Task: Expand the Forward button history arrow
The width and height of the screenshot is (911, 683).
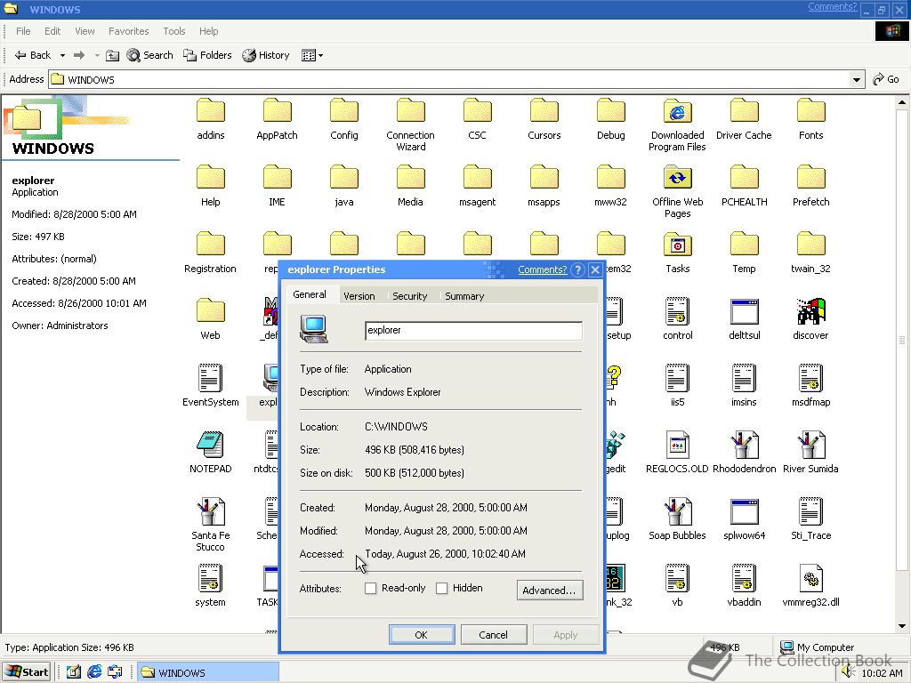Action: point(97,55)
